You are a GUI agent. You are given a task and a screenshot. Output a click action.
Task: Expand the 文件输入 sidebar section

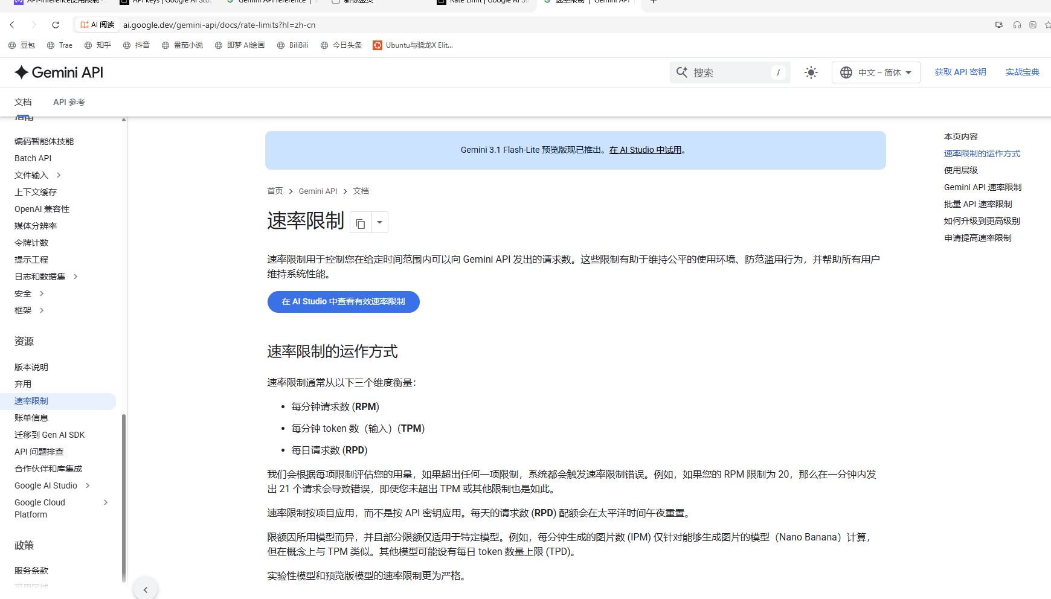point(59,175)
